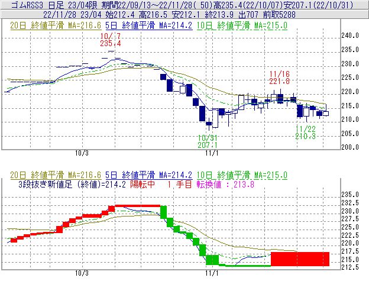Click the '3段抜き新値足 (終値)=214.2' label
The width and height of the screenshot is (369, 281).
tap(72, 184)
